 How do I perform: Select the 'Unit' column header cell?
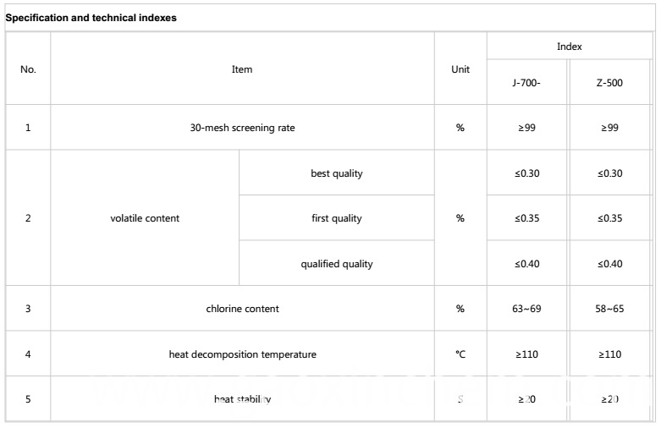click(460, 69)
